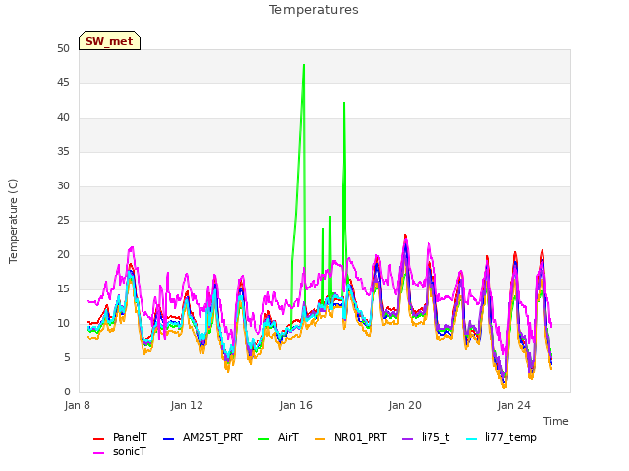Toggle the NR01_PRT legend entry

click(351, 437)
